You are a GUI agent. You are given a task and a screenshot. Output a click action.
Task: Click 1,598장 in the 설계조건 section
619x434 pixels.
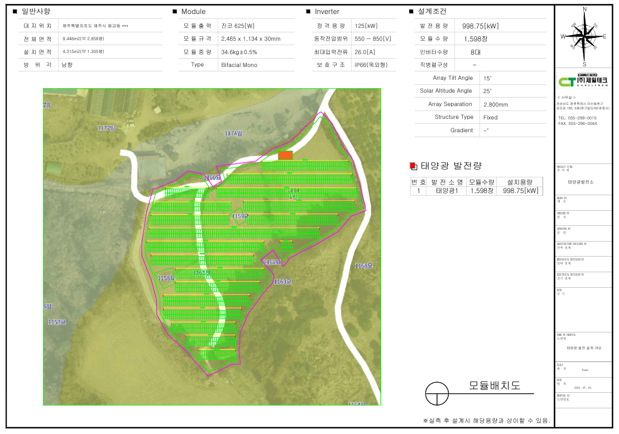[x=476, y=39]
